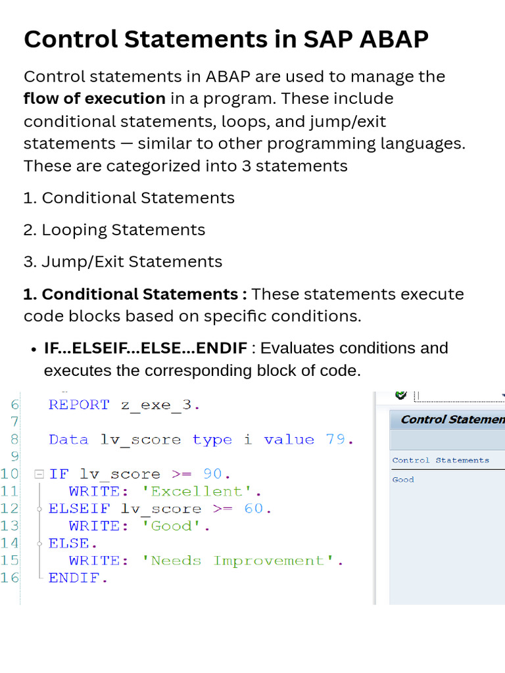Screen dimensions: 505x673
Task: Click the ELSE keyword in the code
Action: click(72, 543)
